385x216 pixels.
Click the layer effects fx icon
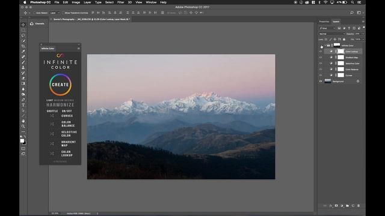click(x=331, y=206)
